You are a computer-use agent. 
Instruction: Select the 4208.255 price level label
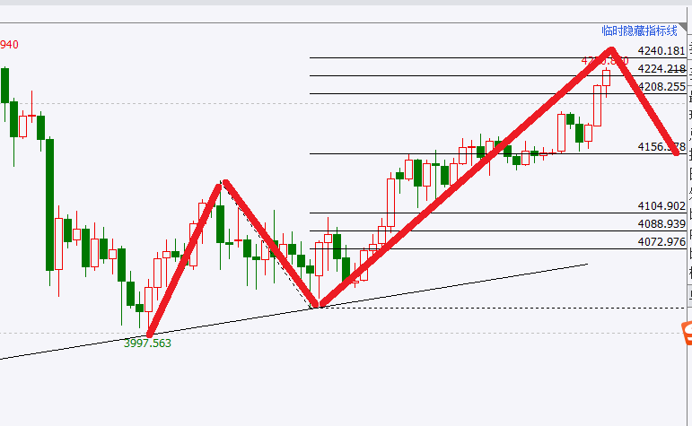point(661,87)
